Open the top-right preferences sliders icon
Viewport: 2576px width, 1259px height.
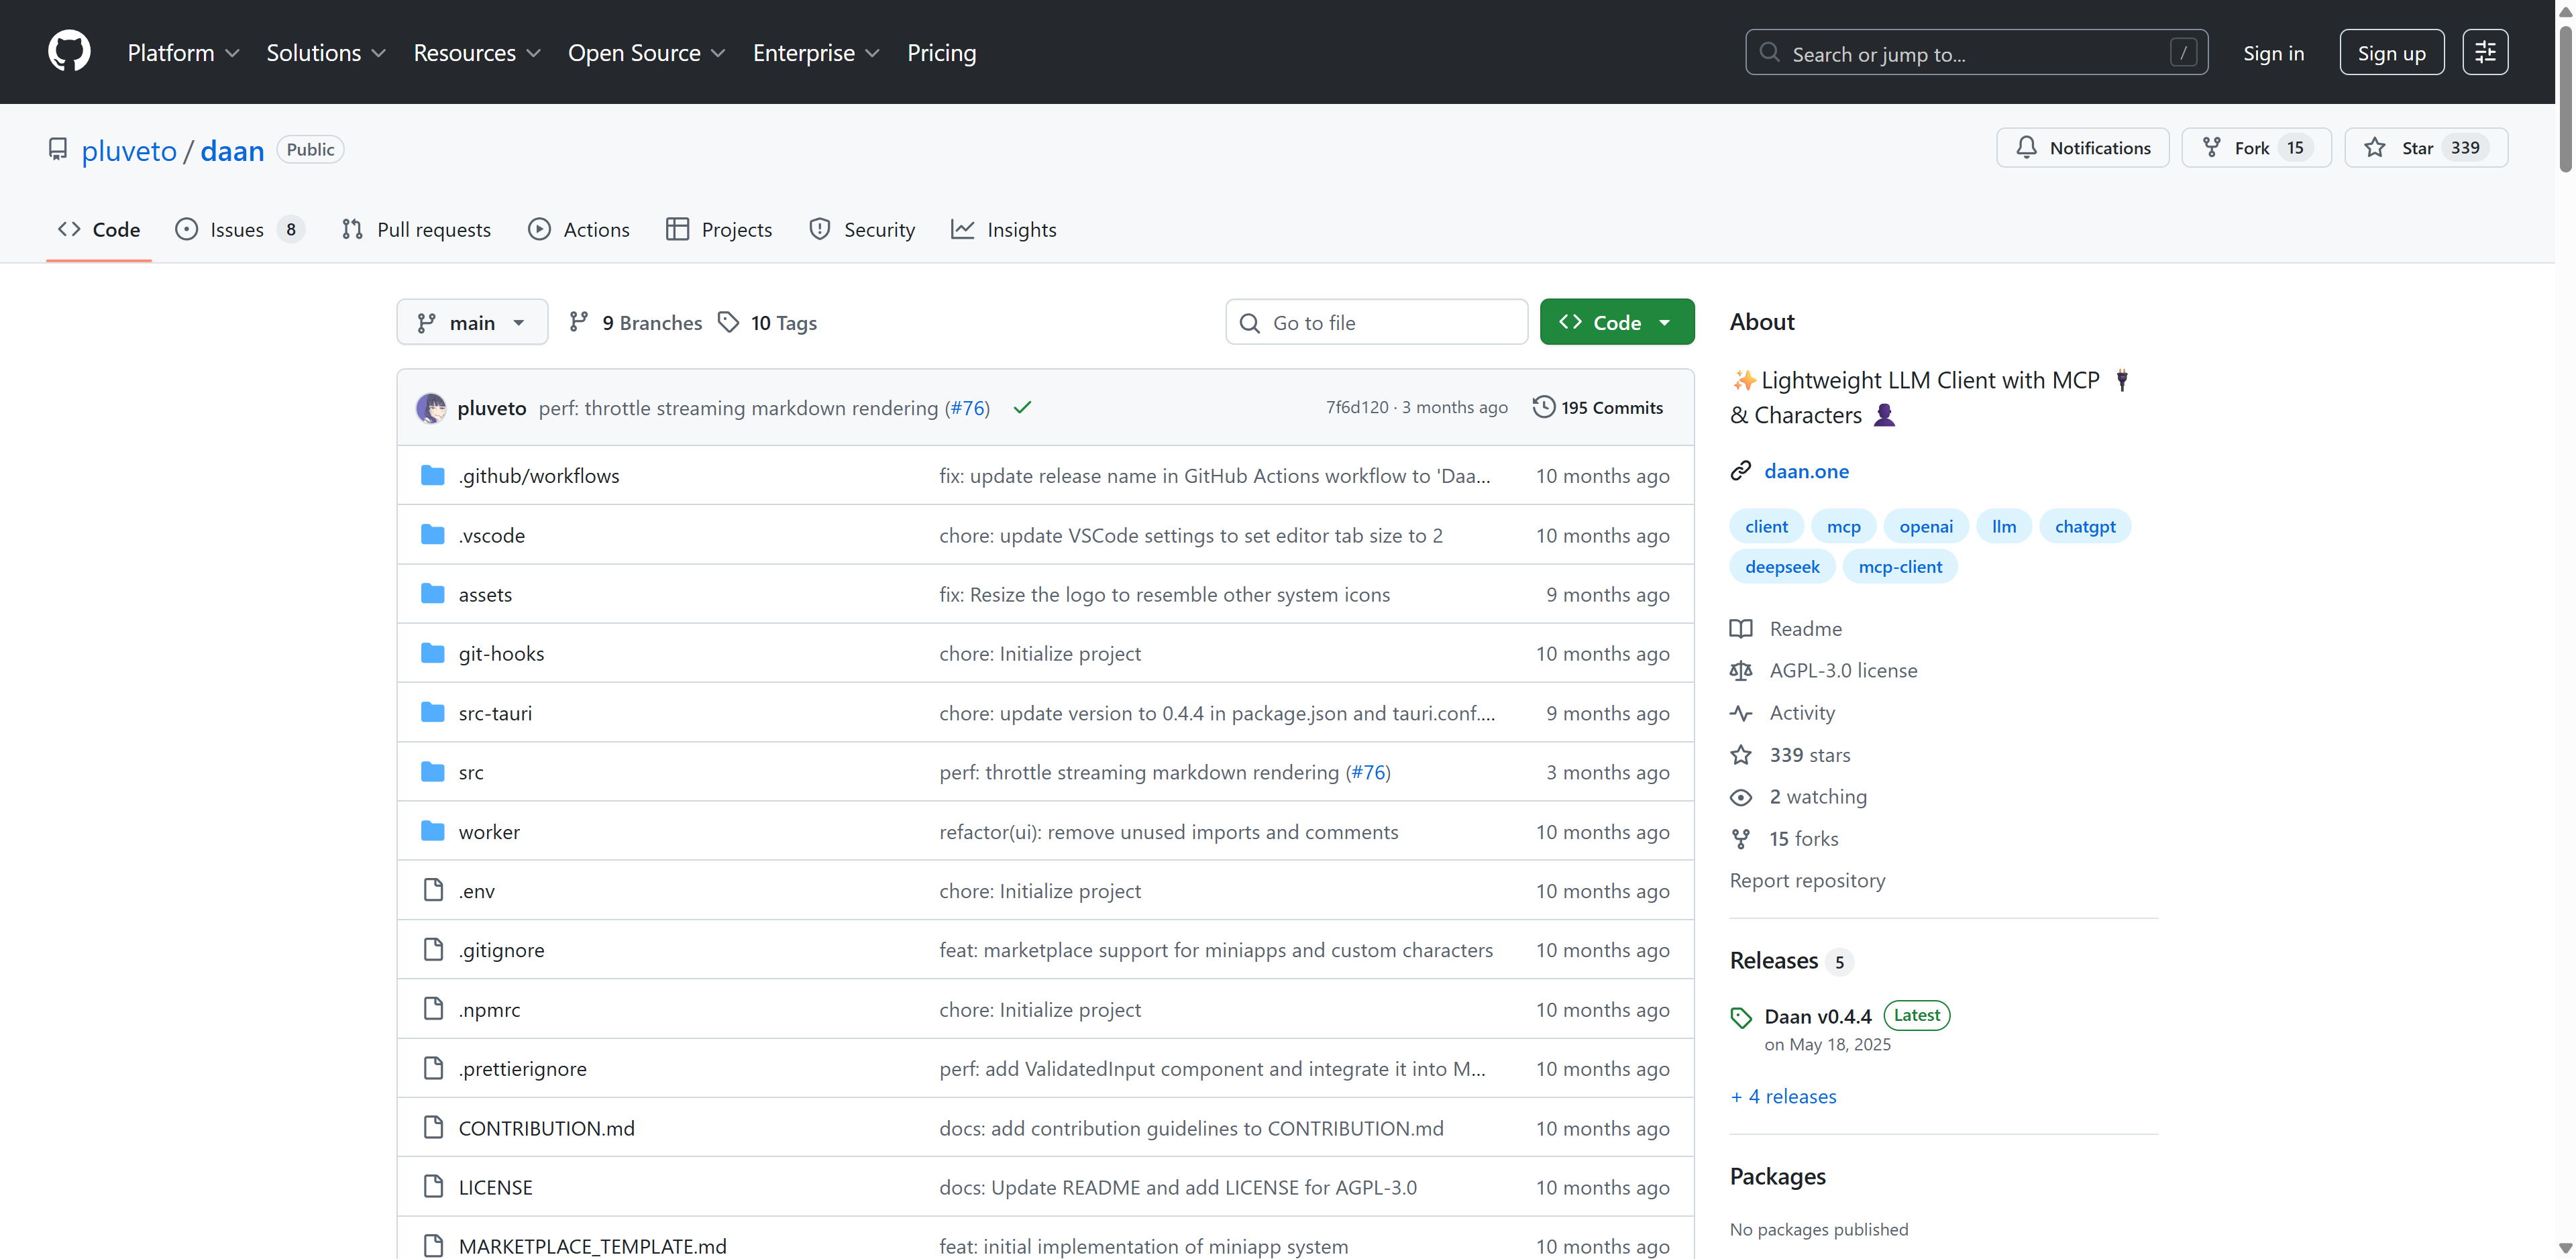[2484, 52]
